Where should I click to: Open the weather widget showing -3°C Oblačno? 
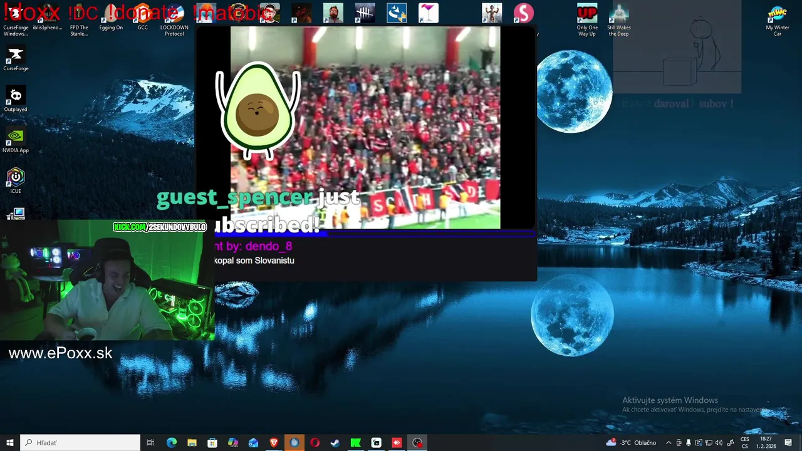tap(631, 443)
